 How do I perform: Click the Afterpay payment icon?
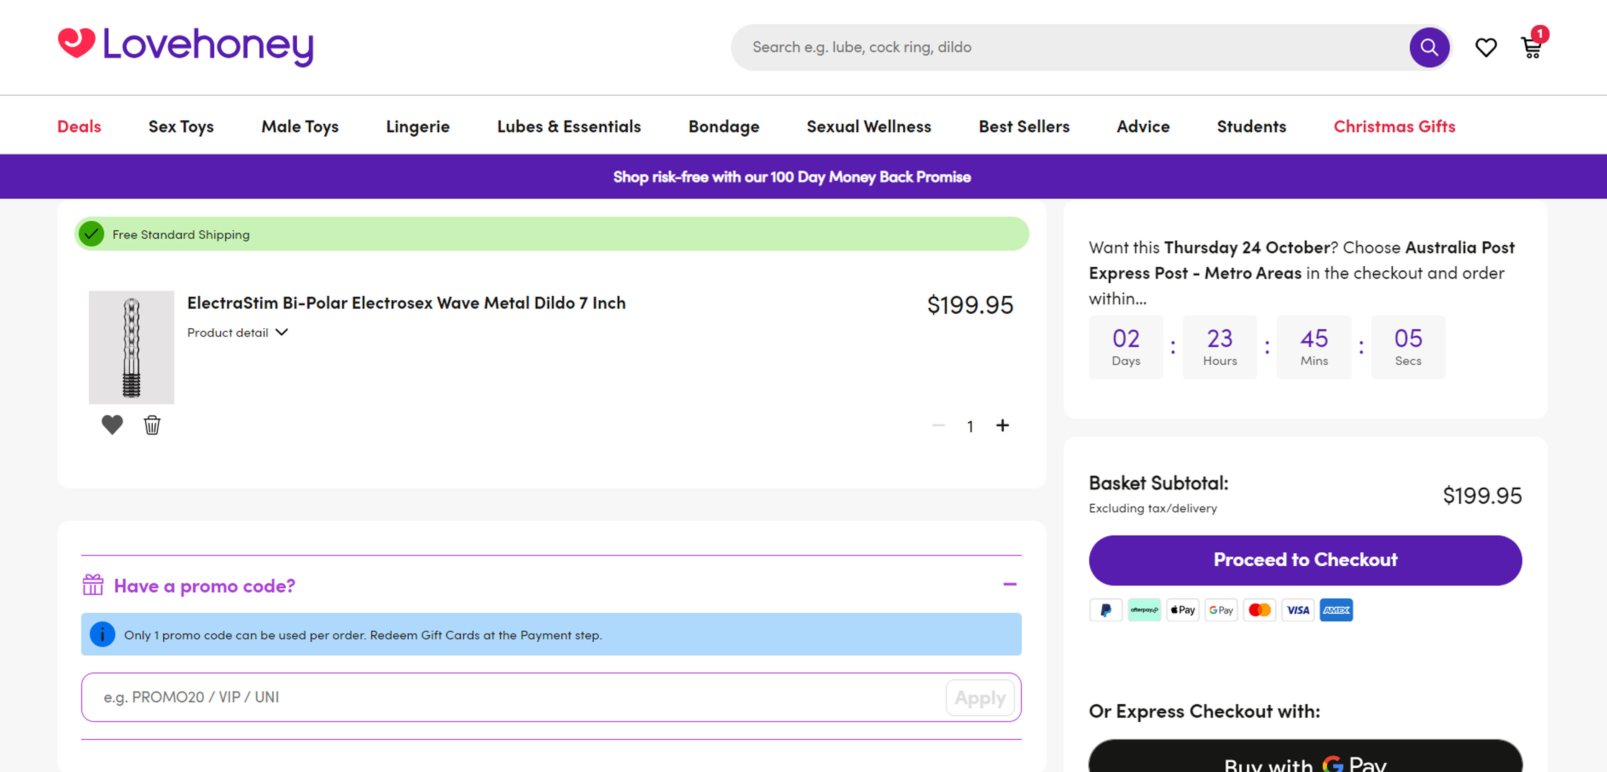coord(1144,610)
